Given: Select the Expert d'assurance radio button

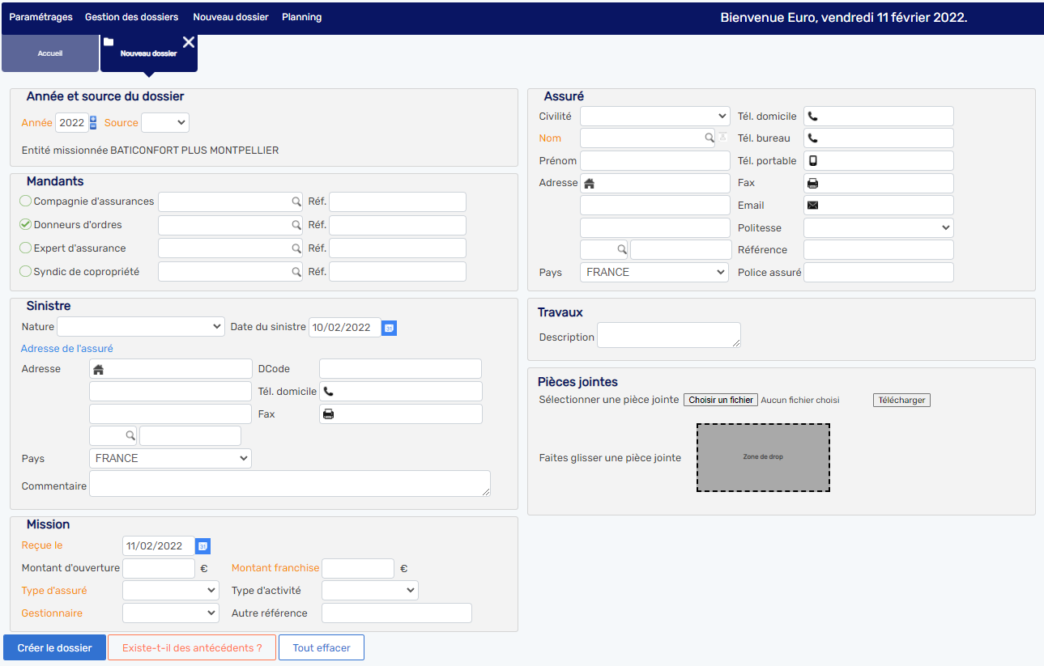Looking at the screenshot, I should pos(26,248).
